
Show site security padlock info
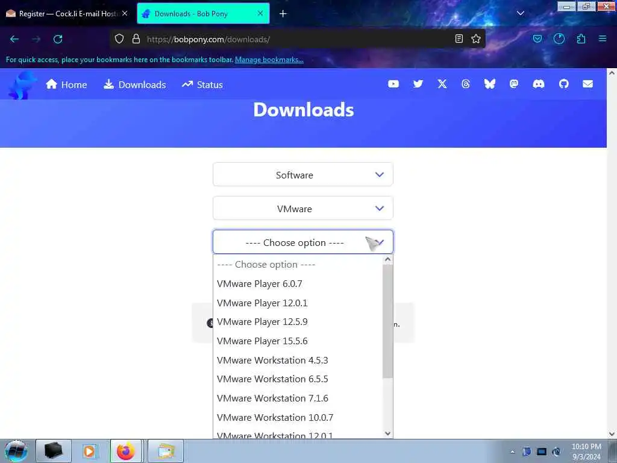pos(136,39)
